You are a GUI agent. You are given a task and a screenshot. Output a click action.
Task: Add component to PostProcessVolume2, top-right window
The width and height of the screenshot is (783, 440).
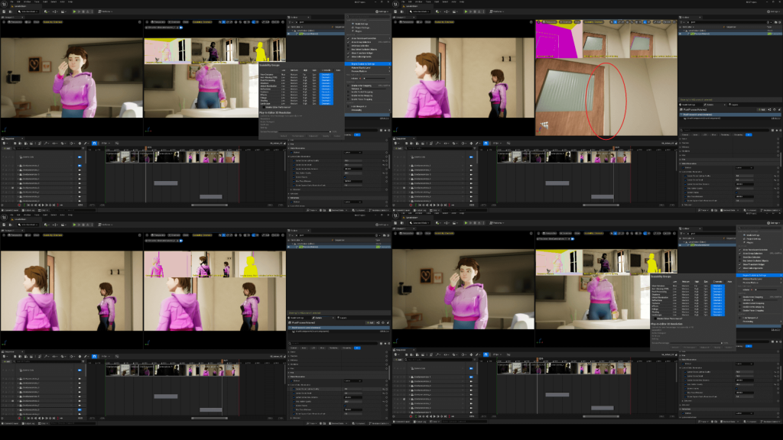point(762,110)
